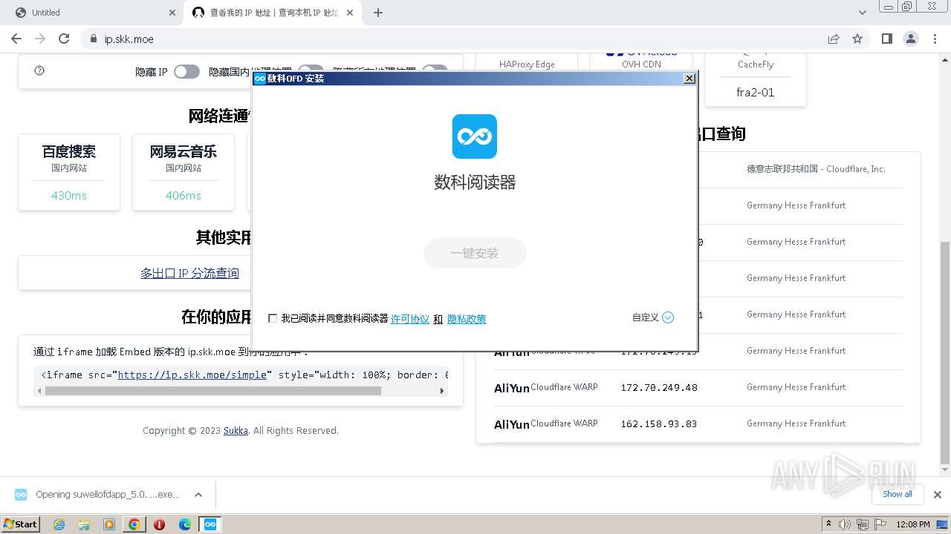
Task: Click the https://ip.skk.moe/simple link
Action: (x=192, y=375)
